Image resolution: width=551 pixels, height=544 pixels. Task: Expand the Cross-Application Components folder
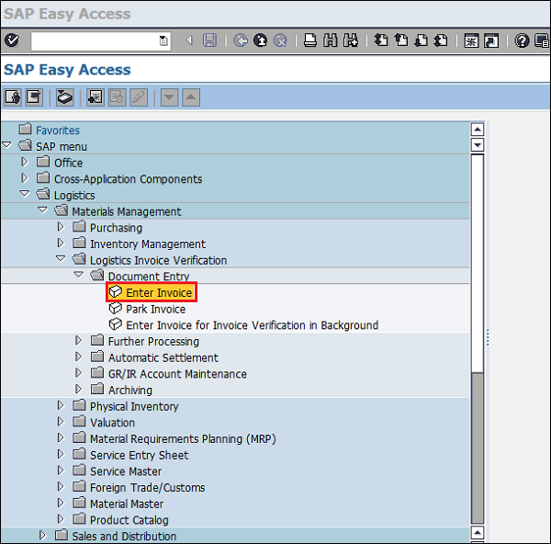24,178
